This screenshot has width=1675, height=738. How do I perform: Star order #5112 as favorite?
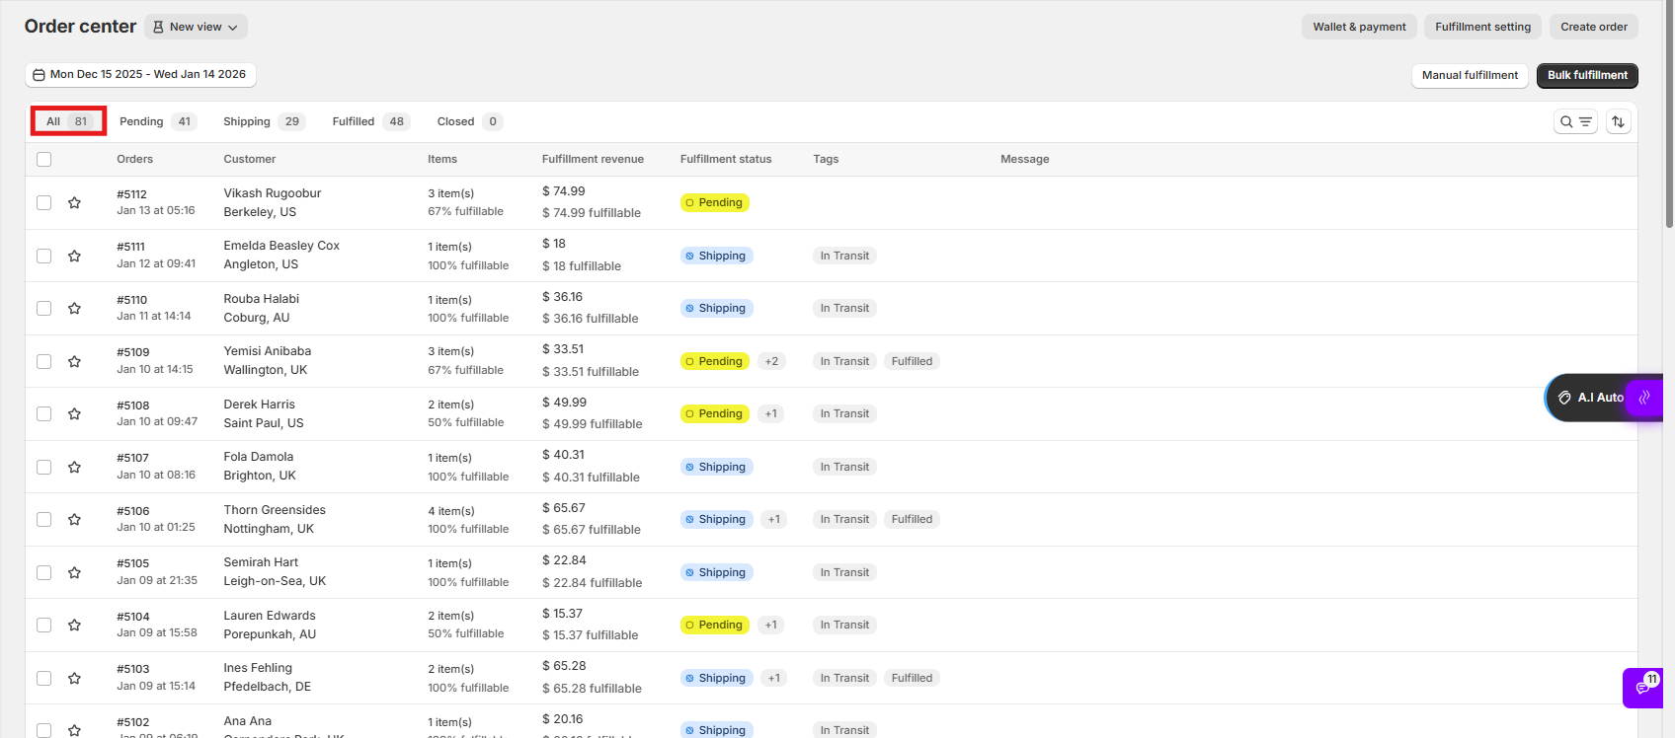(x=74, y=202)
